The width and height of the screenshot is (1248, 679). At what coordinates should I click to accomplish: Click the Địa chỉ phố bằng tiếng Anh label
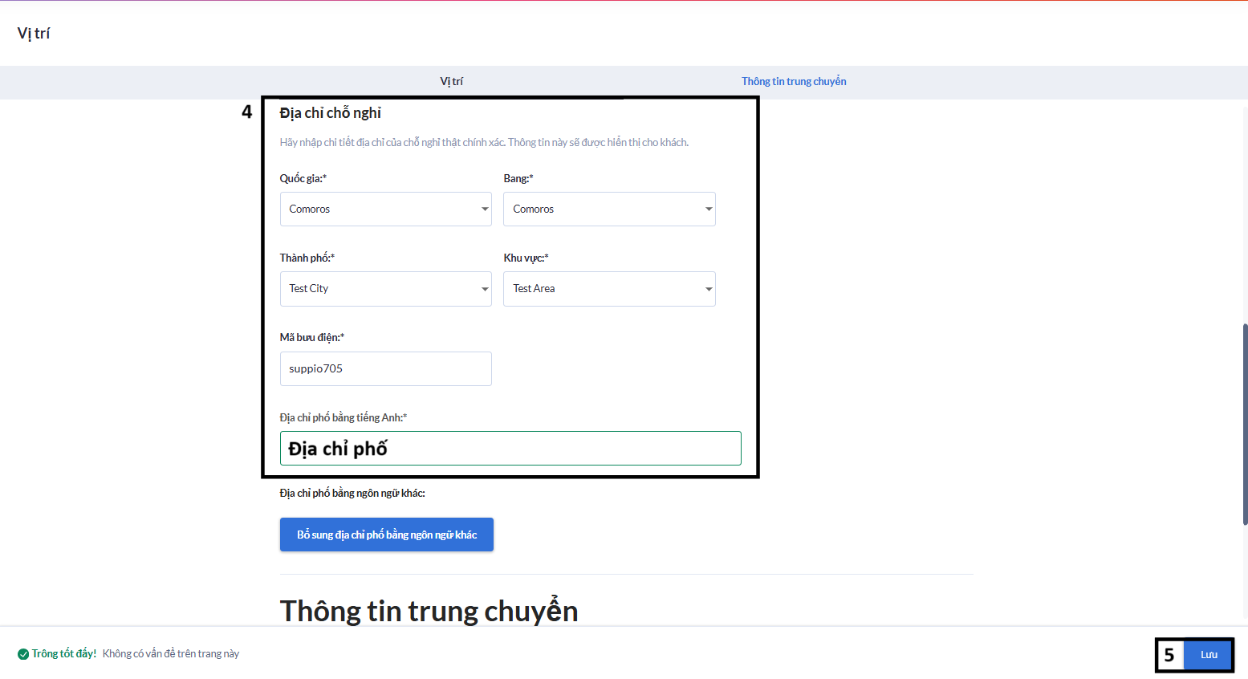pyautogui.click(x=344, y=417)
